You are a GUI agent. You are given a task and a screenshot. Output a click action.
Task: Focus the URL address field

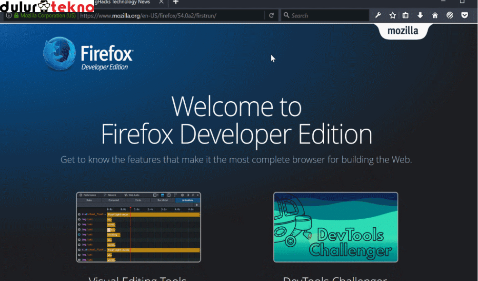[171, 16]
